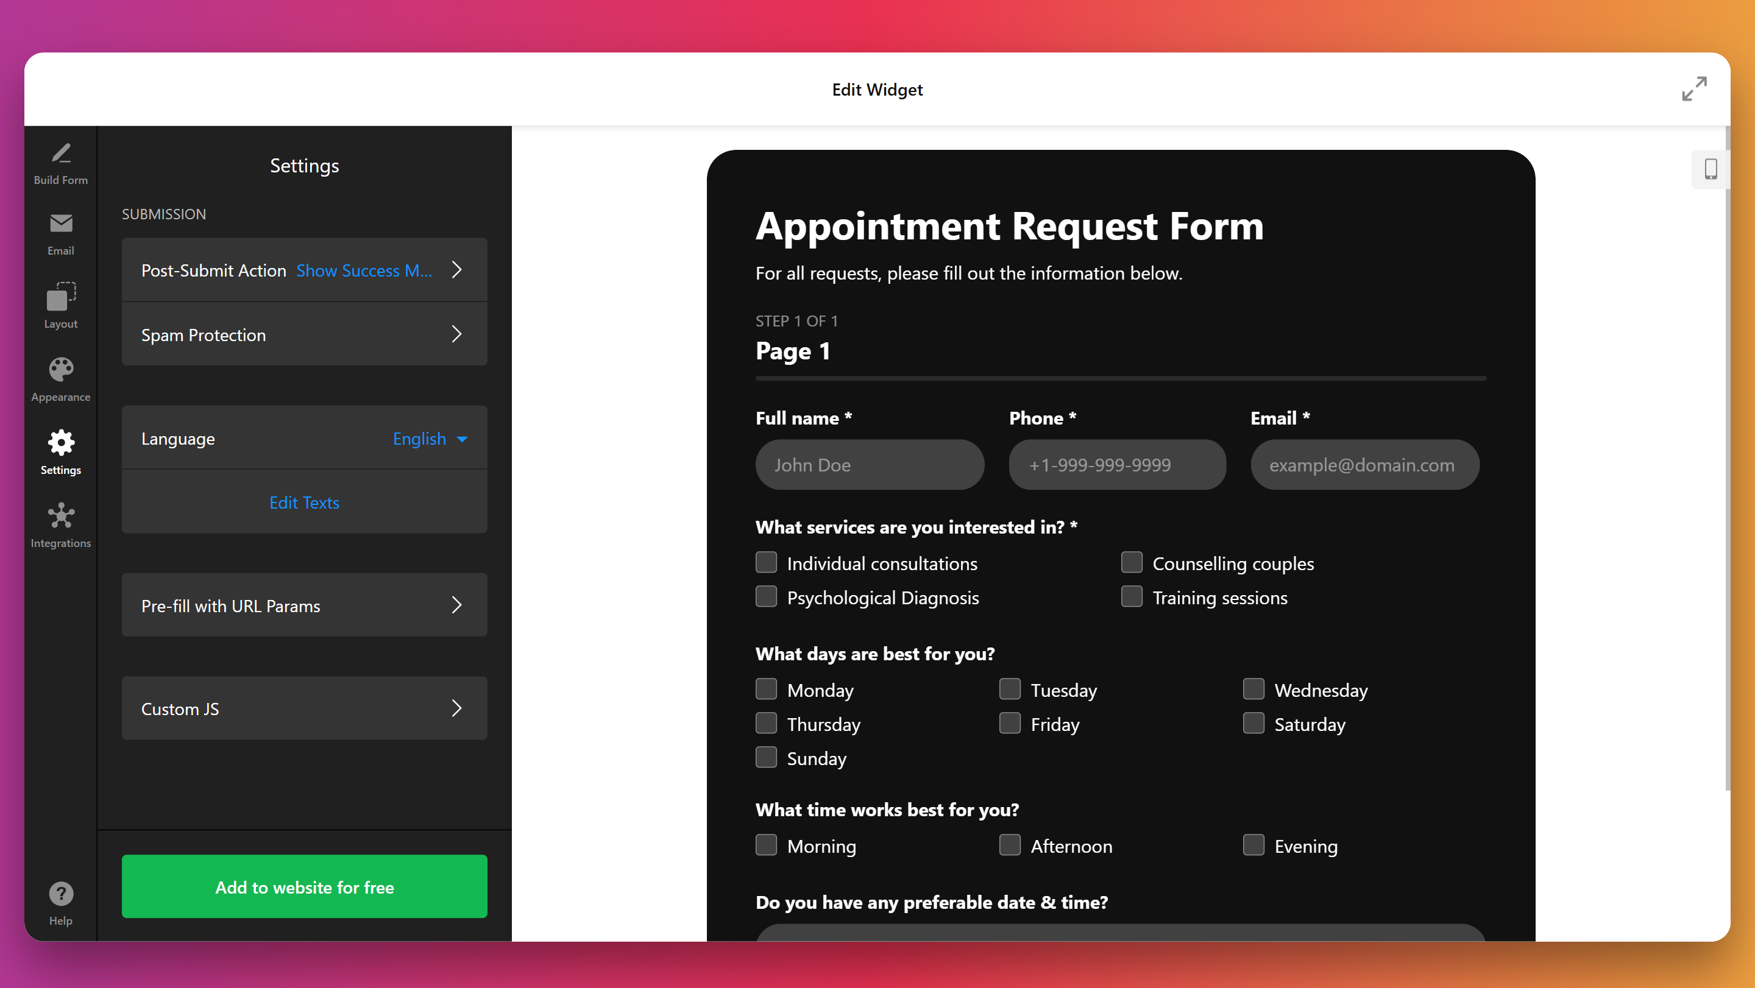Select the Build Form tool in the sidebar

tap(61, 162)
